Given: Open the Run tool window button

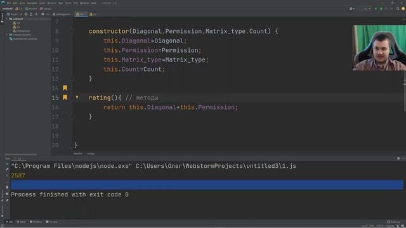Looking at the screenshot, I should [10, 222].
